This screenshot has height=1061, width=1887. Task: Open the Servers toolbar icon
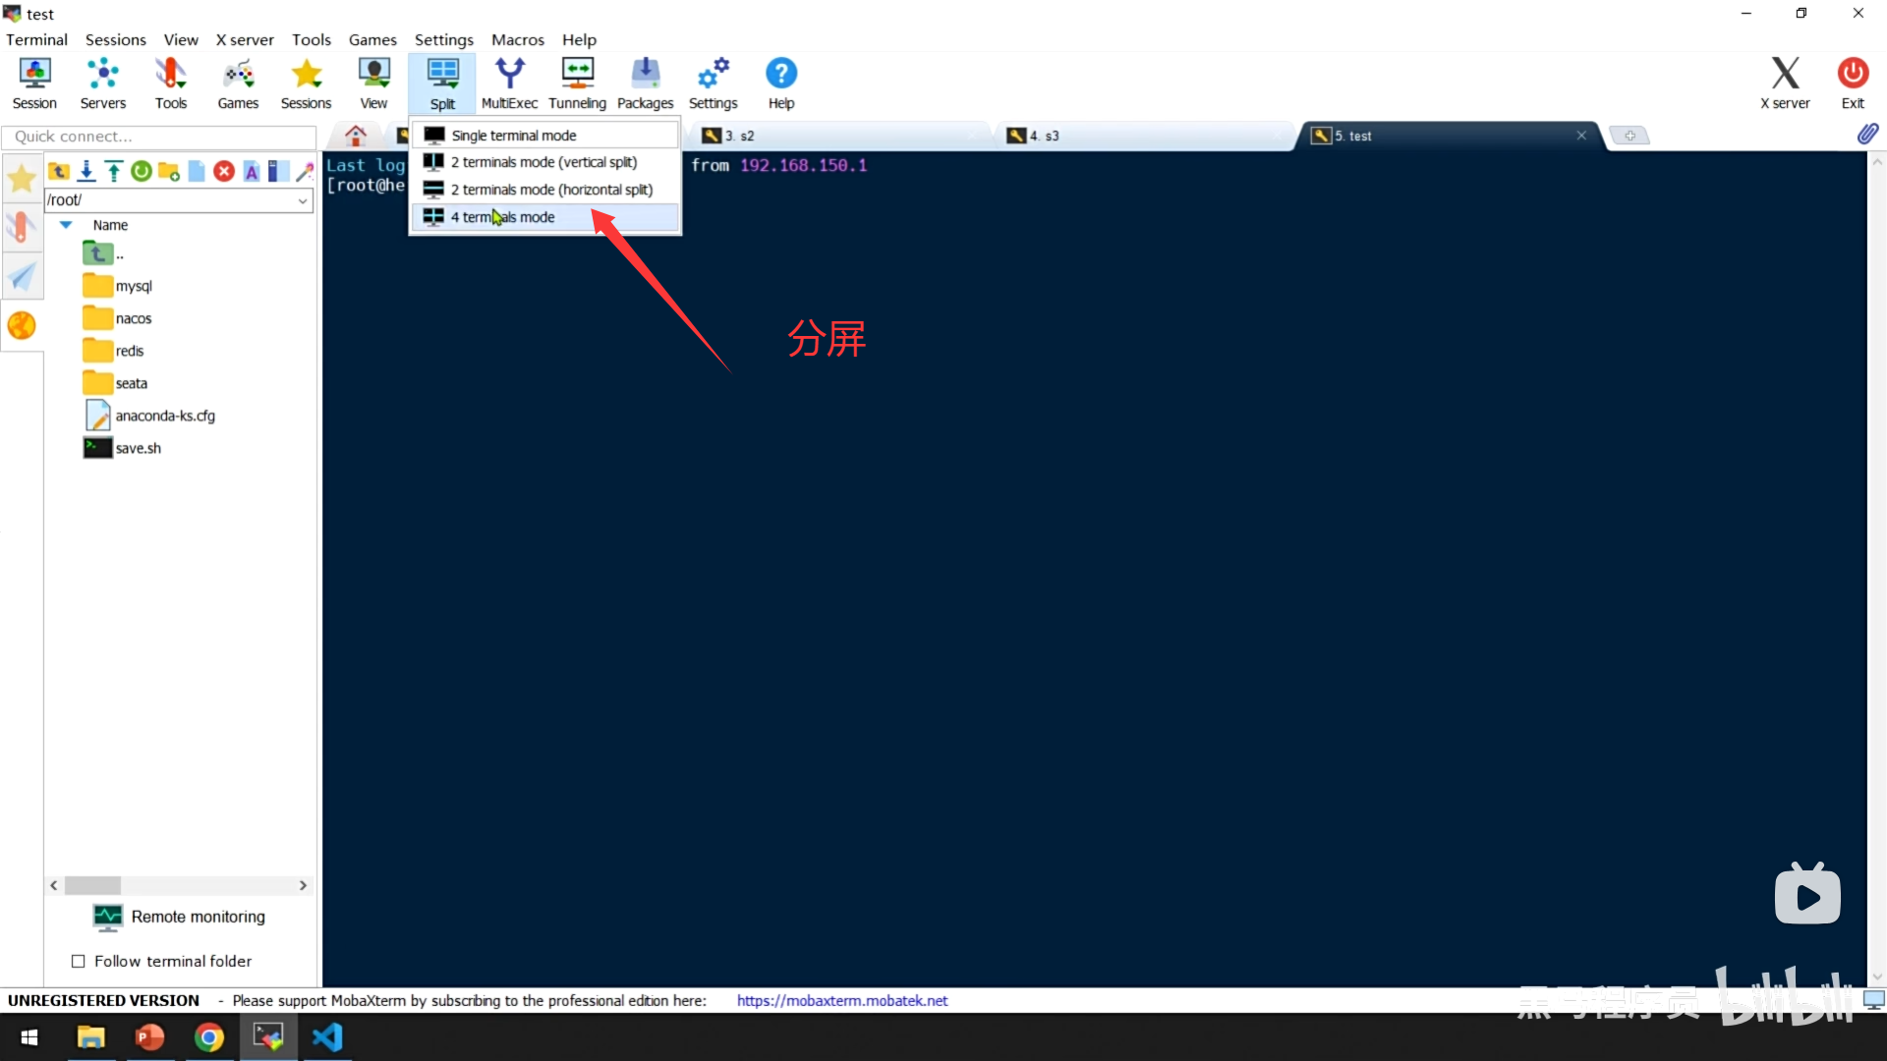[103, 84]
